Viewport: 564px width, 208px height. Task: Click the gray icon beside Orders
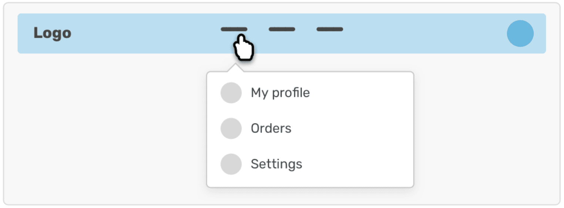(231, 128)
